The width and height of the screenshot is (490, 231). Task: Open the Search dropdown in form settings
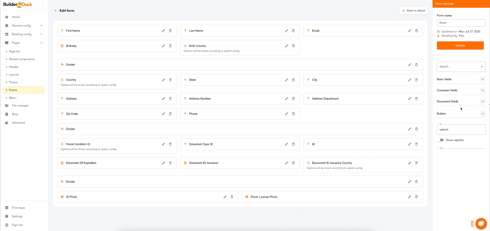[461, 67]
